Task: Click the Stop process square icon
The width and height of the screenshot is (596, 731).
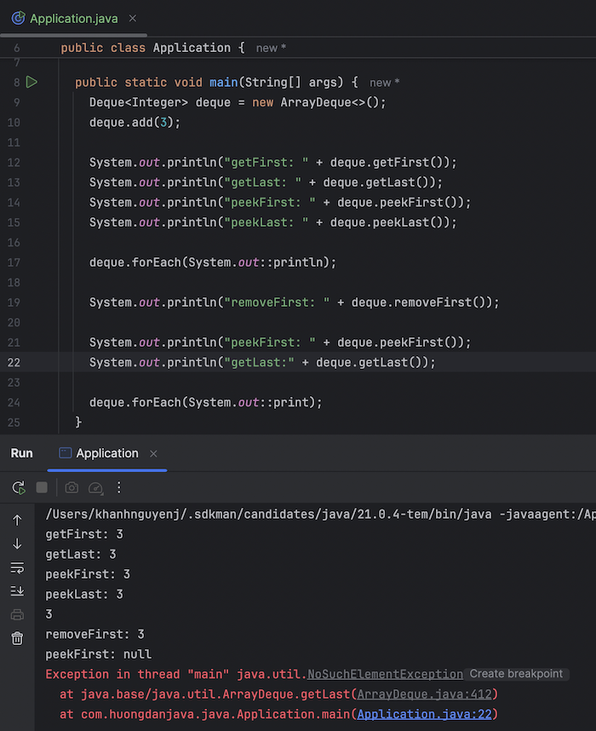Action: 42,487
